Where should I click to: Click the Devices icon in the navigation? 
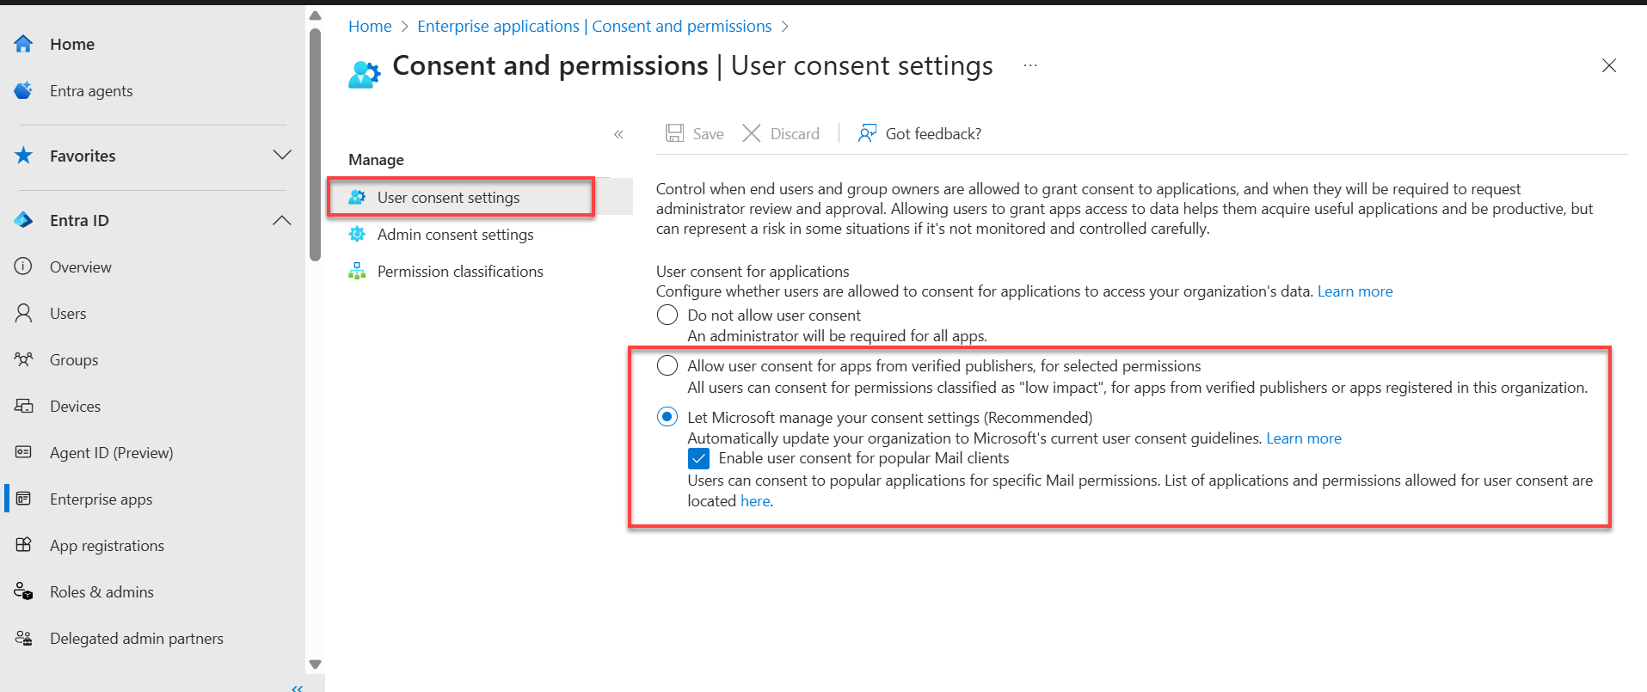[x=23, y=406]
